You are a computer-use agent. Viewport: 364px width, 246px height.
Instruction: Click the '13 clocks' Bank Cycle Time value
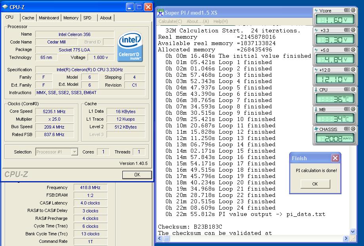pos(90,234)
